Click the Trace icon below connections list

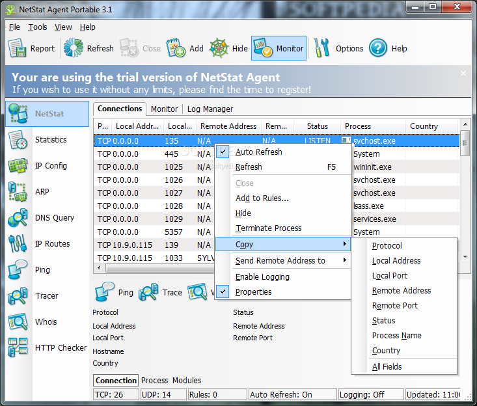coord(148,292)
